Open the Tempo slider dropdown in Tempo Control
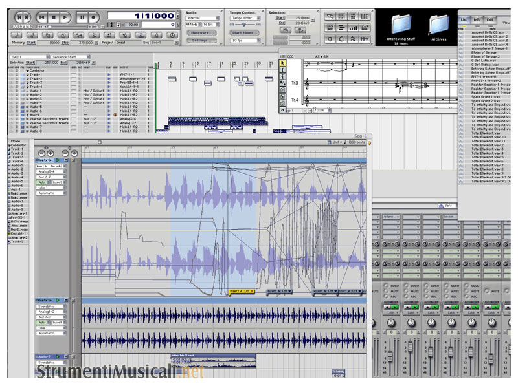The width and height of the screenshot is (518, 388). (245, 18)
